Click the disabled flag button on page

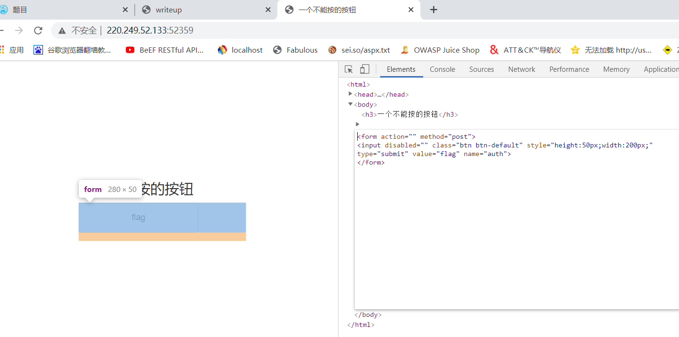(138, 217)
